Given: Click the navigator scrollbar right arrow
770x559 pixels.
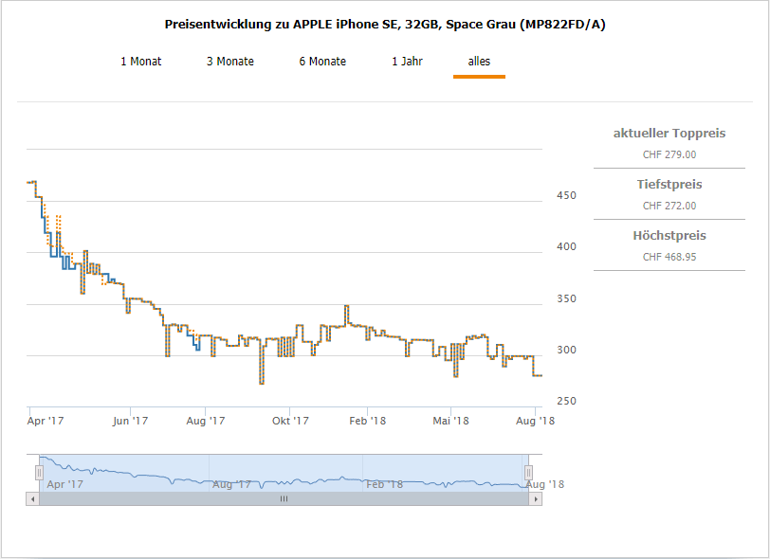Looking at the screenshot, I should (x=537, y=498).
